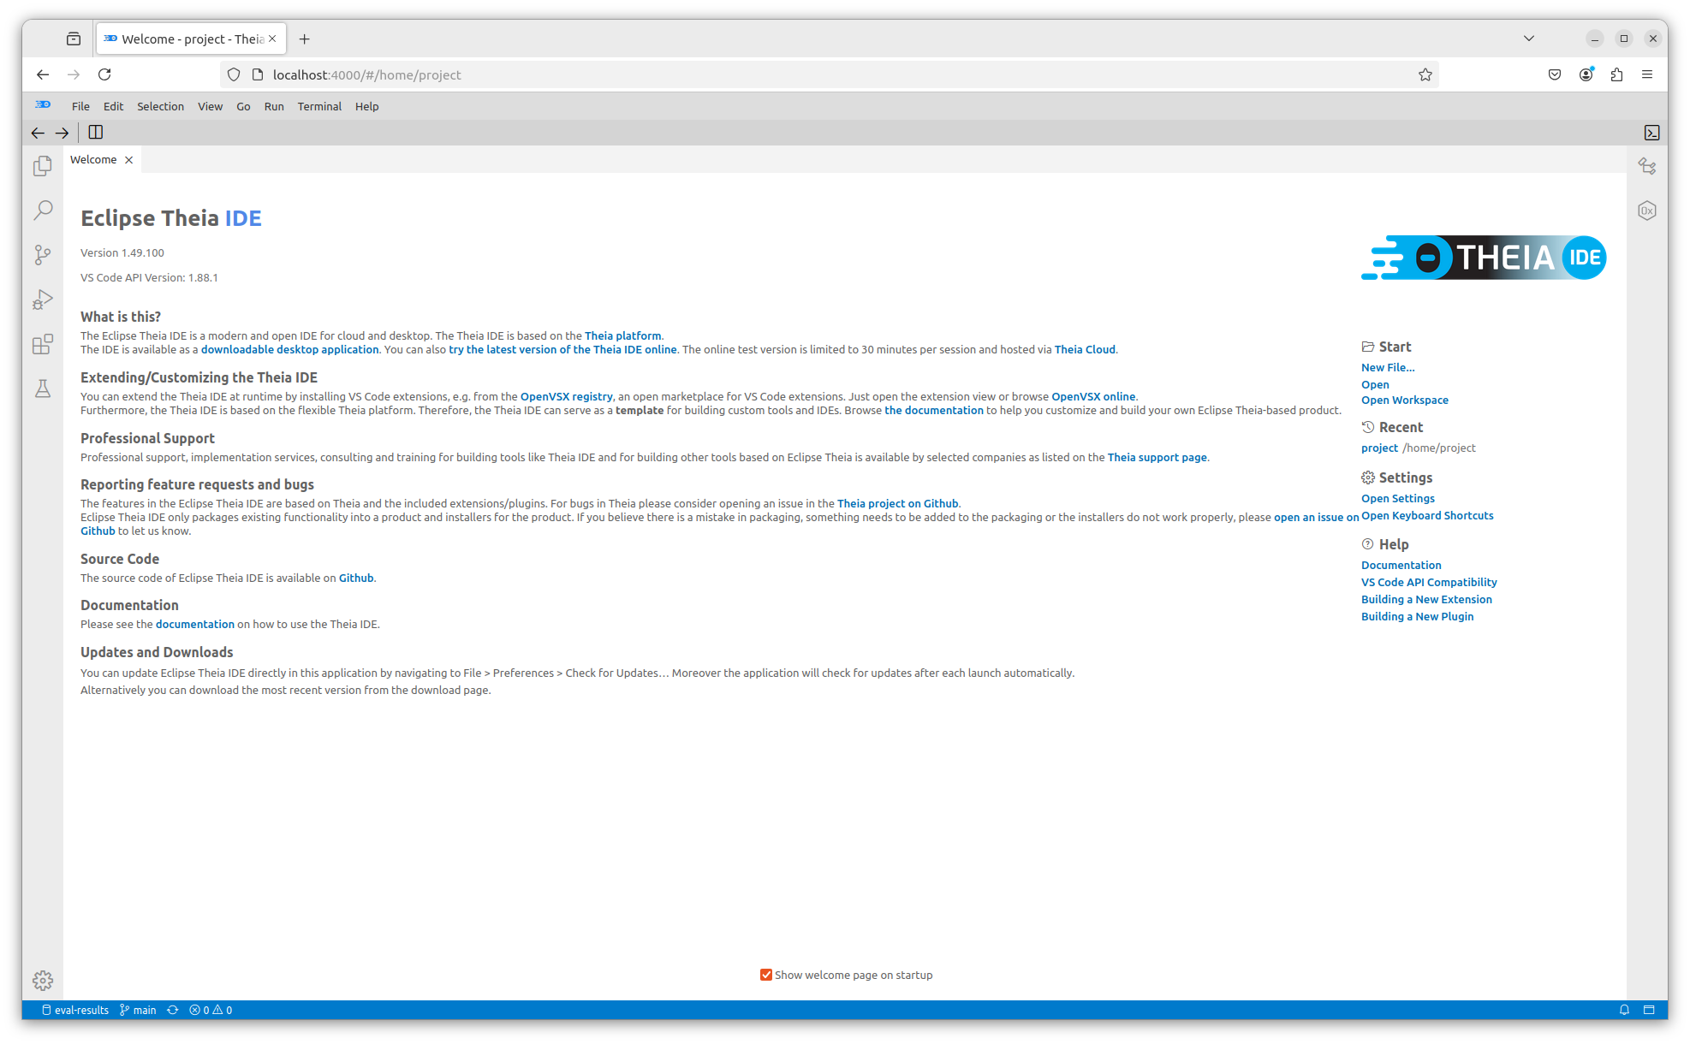Image resolution: width=1690 pixels, height=1044 pixels.
Task: Open the list all tabs dropdown arrow
Action: pyautogui.click(x=1529, y=39)
